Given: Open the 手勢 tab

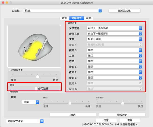Looking at the screenshot, I should [x=88, y=18].
